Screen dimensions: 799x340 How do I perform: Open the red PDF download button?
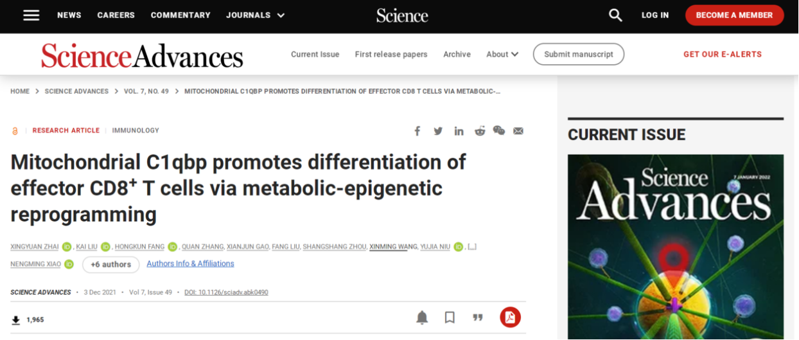pos(510,317)
